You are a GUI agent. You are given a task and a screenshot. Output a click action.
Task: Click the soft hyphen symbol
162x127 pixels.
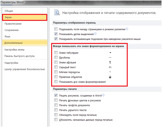pos(110,72)
